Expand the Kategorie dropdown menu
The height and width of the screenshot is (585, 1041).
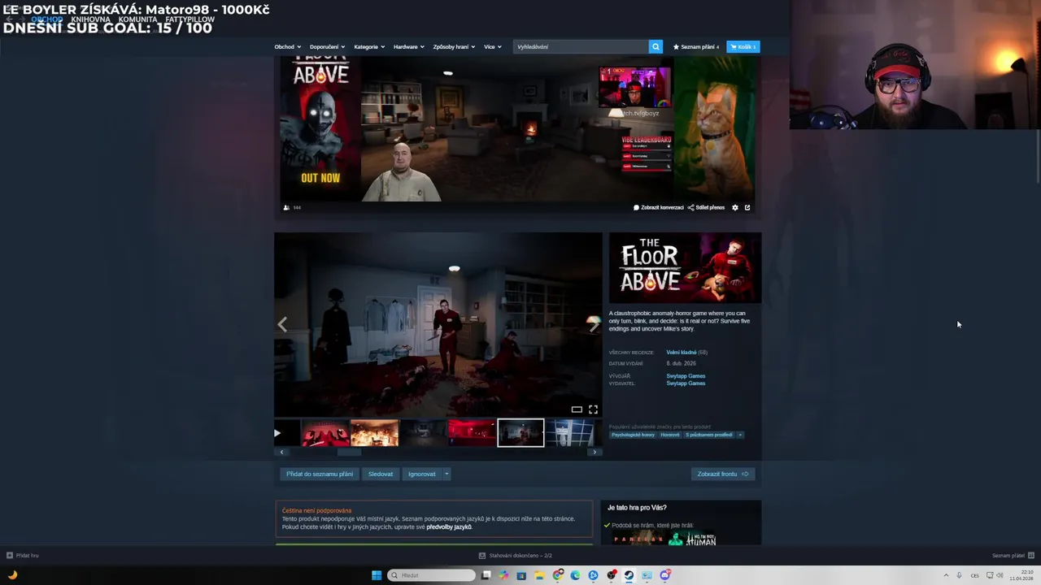pos(368,46)
